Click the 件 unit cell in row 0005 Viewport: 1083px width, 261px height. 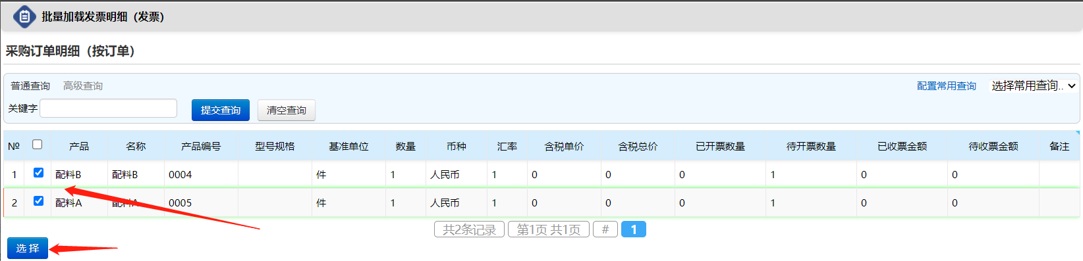[321, 203]
